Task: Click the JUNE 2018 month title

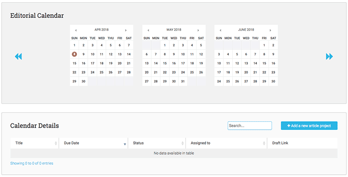Action: 246,29
